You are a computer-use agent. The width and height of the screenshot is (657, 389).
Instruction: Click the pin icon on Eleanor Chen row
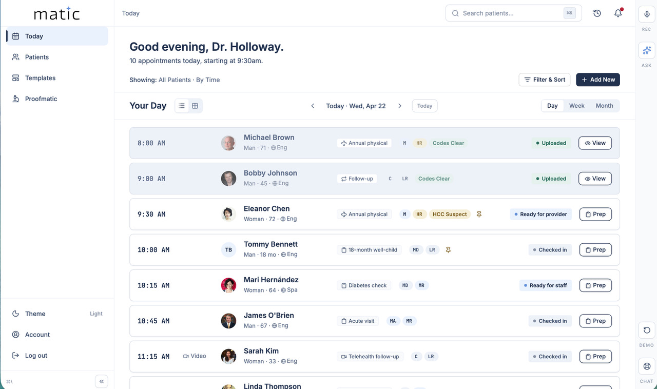pyautogui.click(x=479, y=214)
